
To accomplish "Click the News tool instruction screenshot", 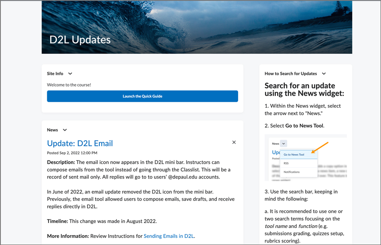I will pos(306,158).
